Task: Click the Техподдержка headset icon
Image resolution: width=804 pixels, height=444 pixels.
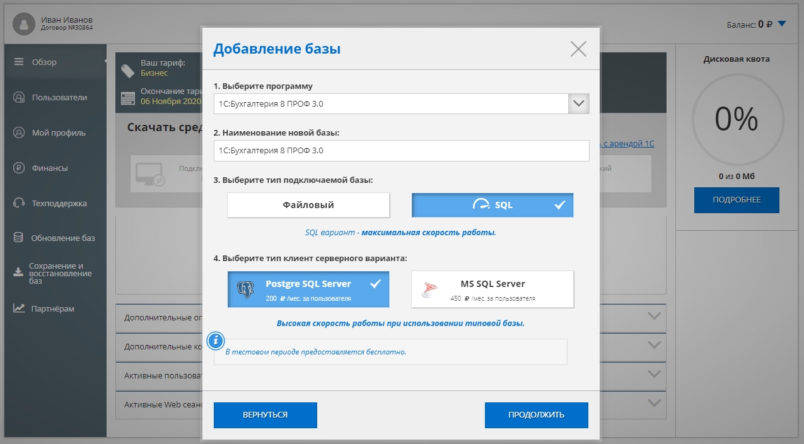Action: pyautogui.click(x=19, y=204)
